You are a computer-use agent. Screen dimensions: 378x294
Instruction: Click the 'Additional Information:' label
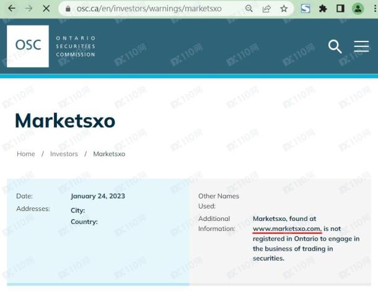(x=216, y=223)
